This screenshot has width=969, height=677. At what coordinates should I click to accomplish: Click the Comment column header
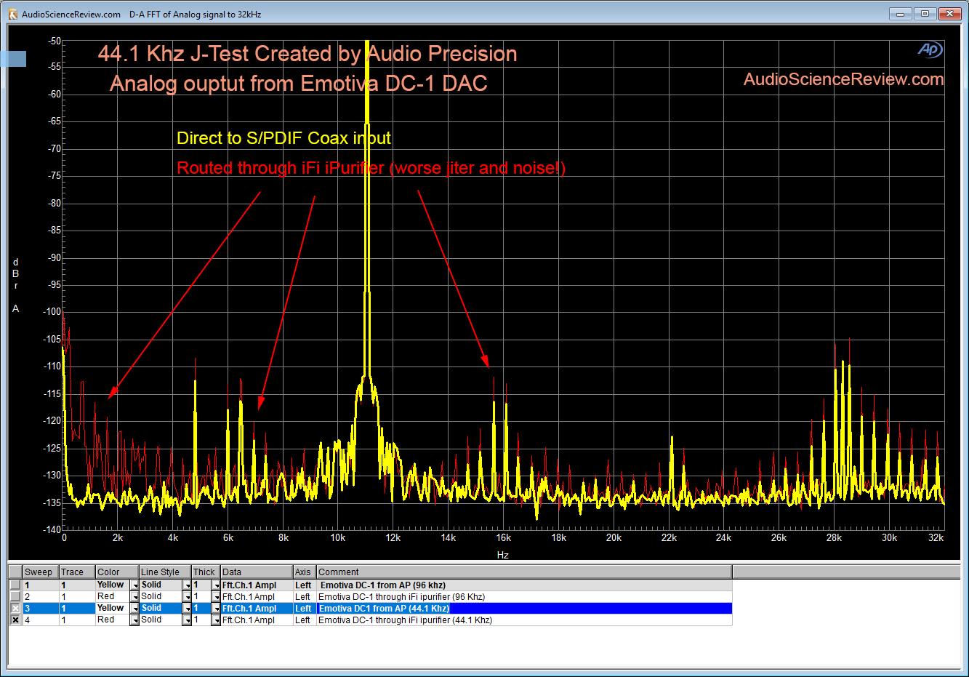[524, 572]
